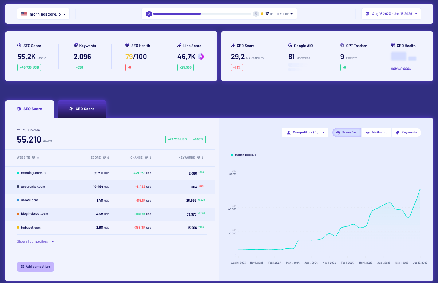438x283 pixels.
Task: Click the Add competitor button
Action: coord(35,267)
